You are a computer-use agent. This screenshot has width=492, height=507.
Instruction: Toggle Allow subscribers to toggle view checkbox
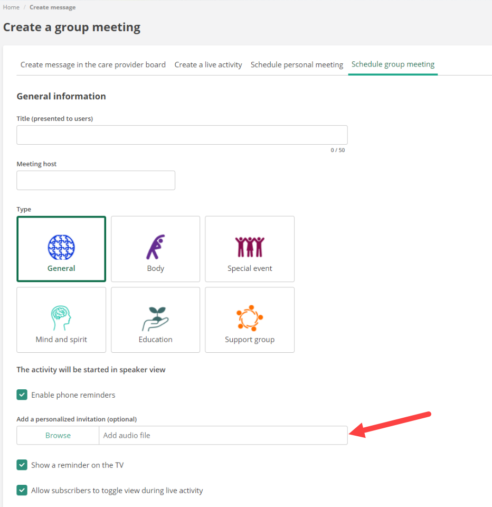22,491
